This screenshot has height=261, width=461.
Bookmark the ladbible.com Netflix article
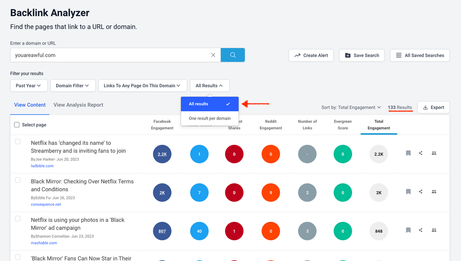(408, 153)
